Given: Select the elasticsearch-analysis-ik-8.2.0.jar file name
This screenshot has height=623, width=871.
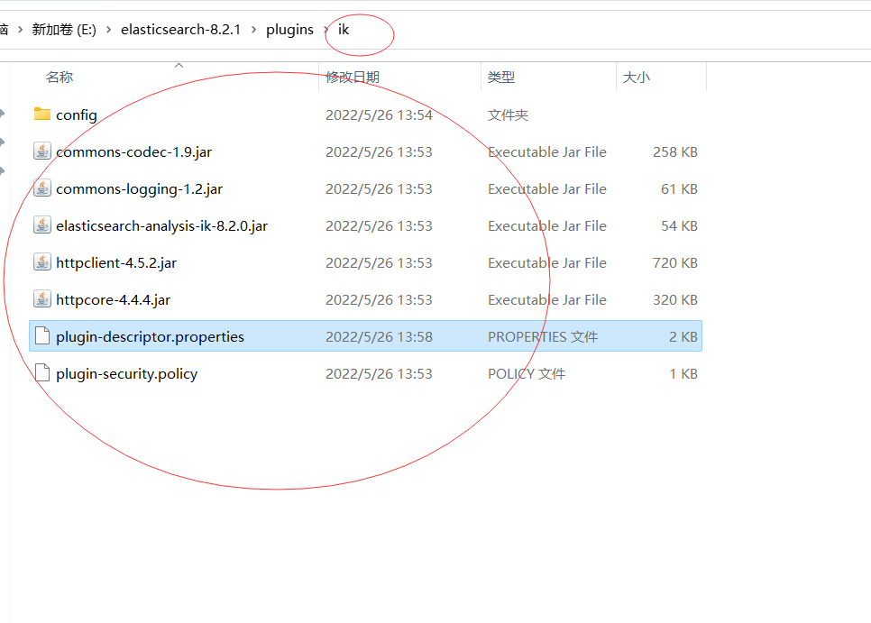Looking at the screenshot, I should pyautogui.click(x=161, y=226).
